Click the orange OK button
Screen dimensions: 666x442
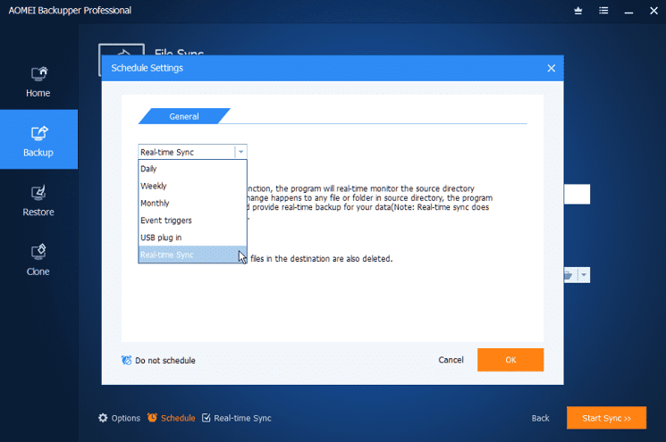click(510, 360)
